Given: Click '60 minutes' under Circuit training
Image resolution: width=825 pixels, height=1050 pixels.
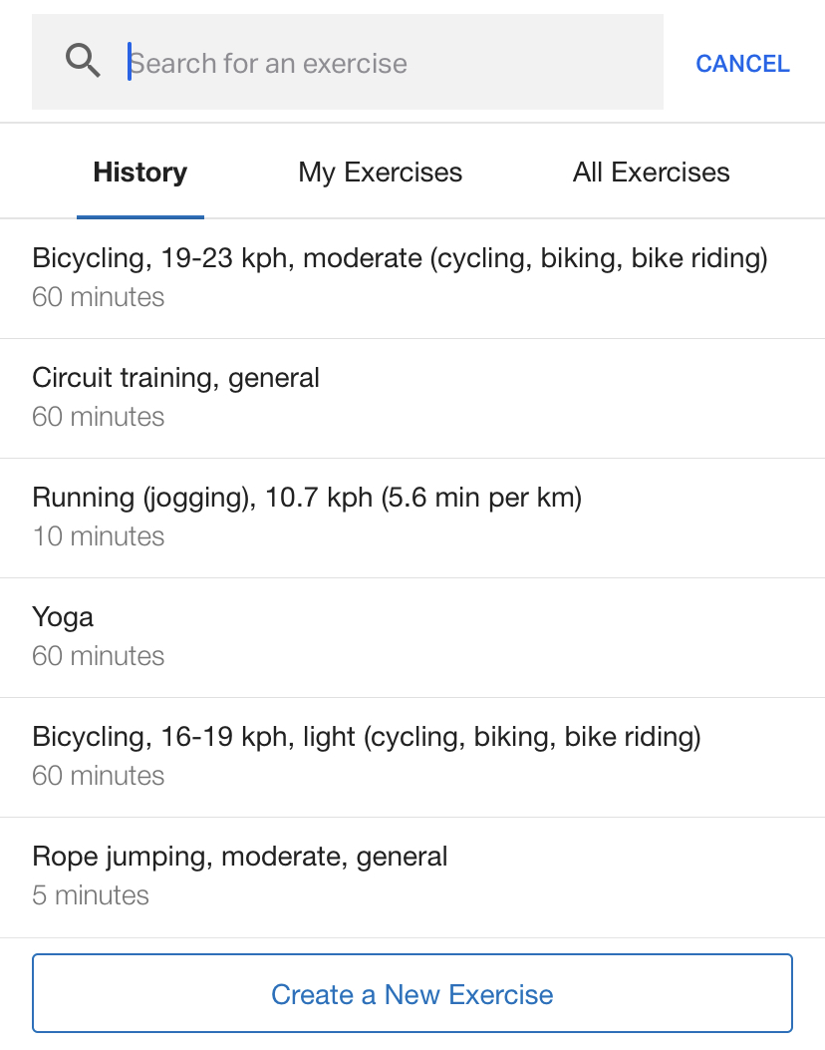Looking at the screenshot, I should click(98, 417).
